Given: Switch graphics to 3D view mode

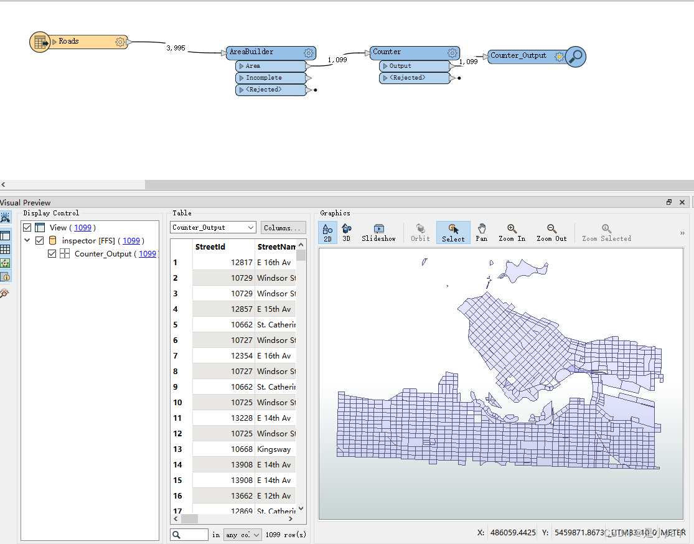Looking at the screenshot, I should [x=347, y=232].
